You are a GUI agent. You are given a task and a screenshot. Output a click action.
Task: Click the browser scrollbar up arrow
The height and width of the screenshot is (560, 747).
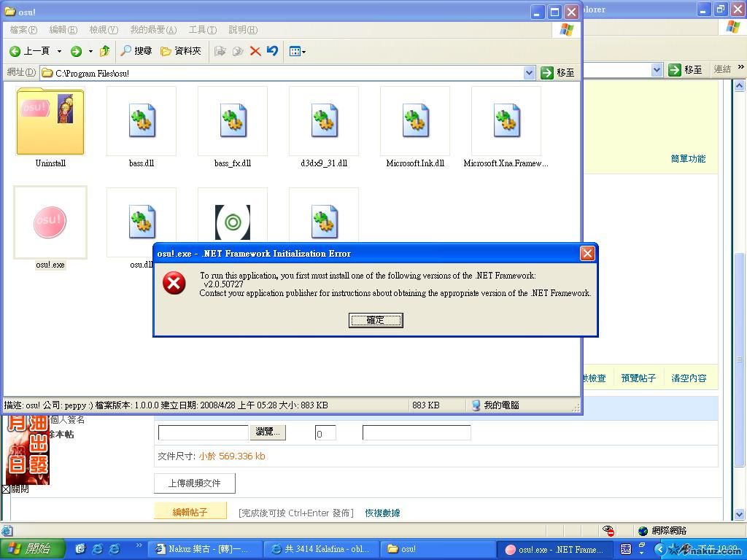[x=739, y=86]
